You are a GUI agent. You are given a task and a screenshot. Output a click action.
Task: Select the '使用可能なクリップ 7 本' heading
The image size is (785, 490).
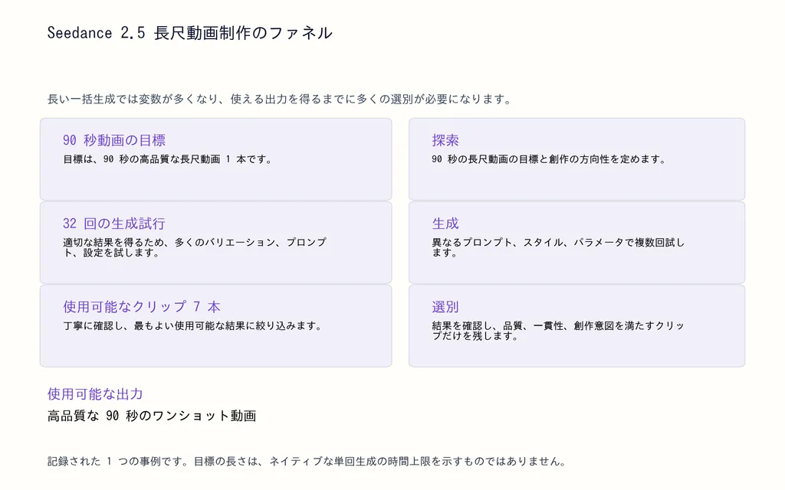pyautogui.click(x=142, y=306)
